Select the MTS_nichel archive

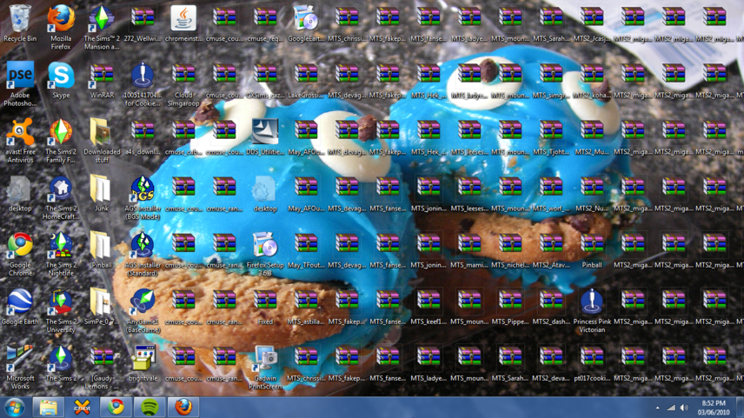(x=509, y=249)
